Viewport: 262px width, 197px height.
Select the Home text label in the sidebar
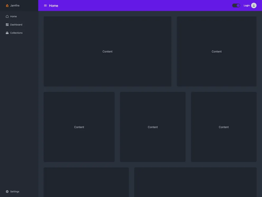(13, 16)
